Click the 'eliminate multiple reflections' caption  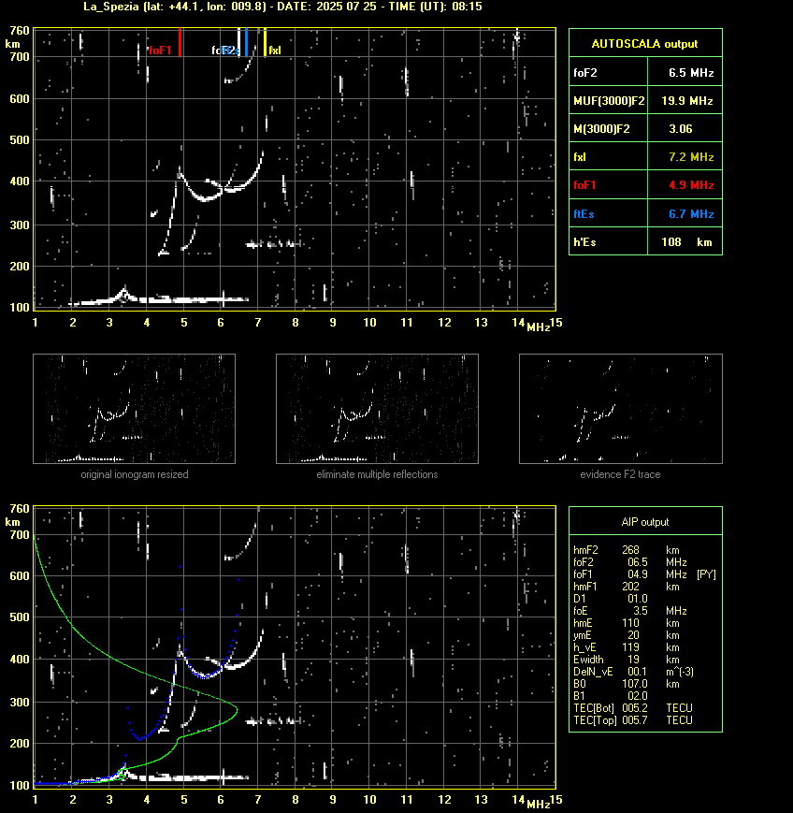point(377,474)
